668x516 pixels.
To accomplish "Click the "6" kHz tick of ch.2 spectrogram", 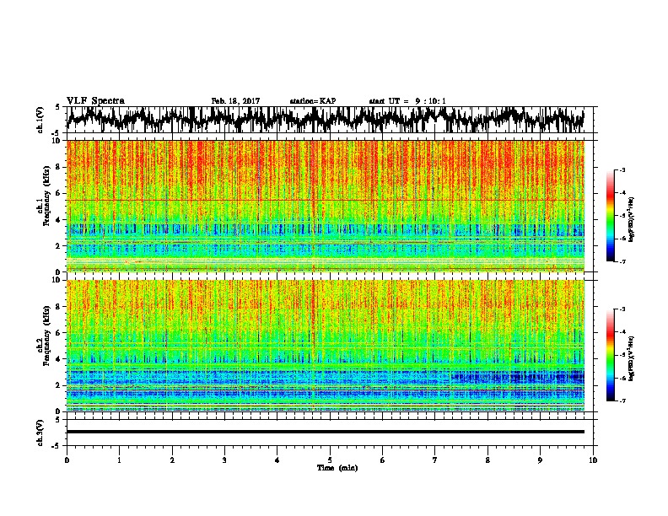I will [x=60, y=333].
